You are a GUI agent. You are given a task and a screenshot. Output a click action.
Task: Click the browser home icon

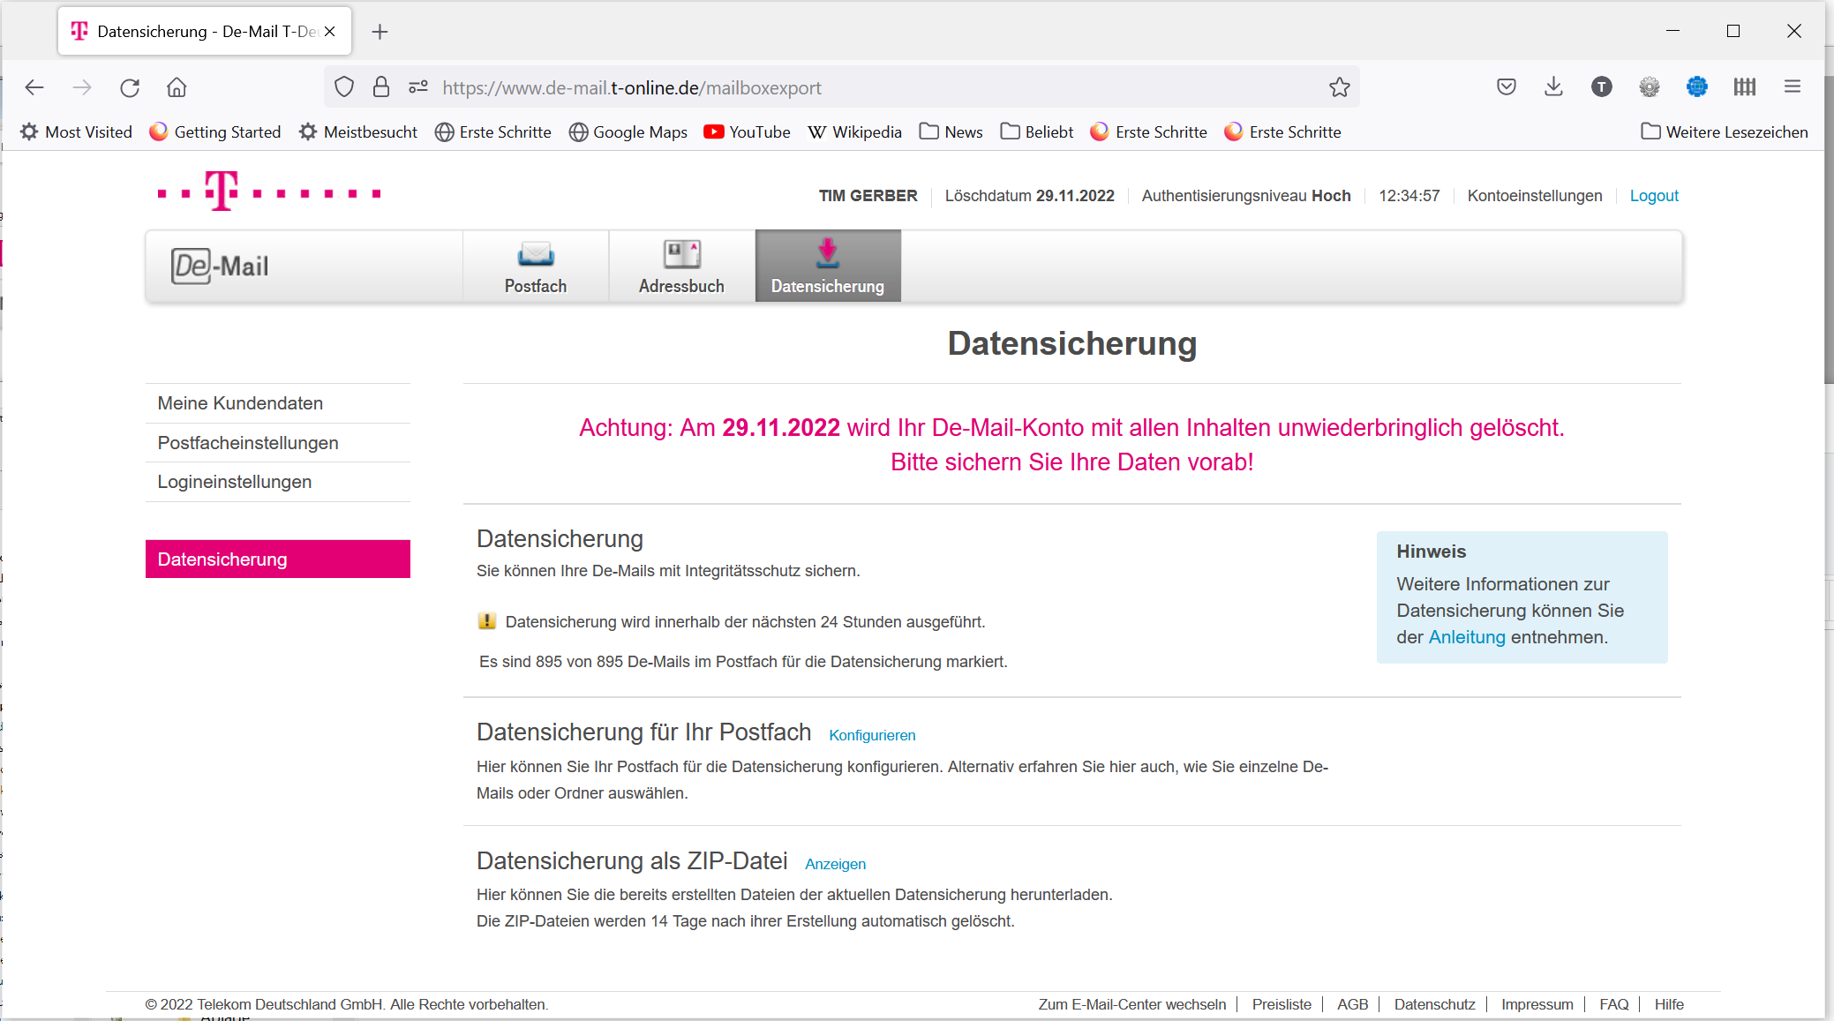(177, 87)
